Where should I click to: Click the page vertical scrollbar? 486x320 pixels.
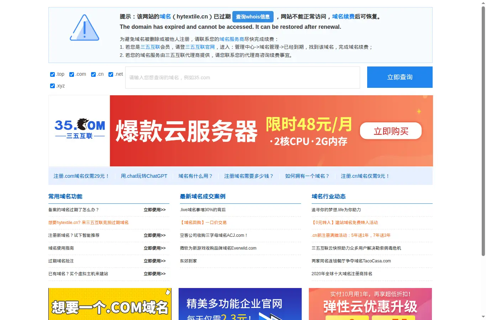pos(483,131)
